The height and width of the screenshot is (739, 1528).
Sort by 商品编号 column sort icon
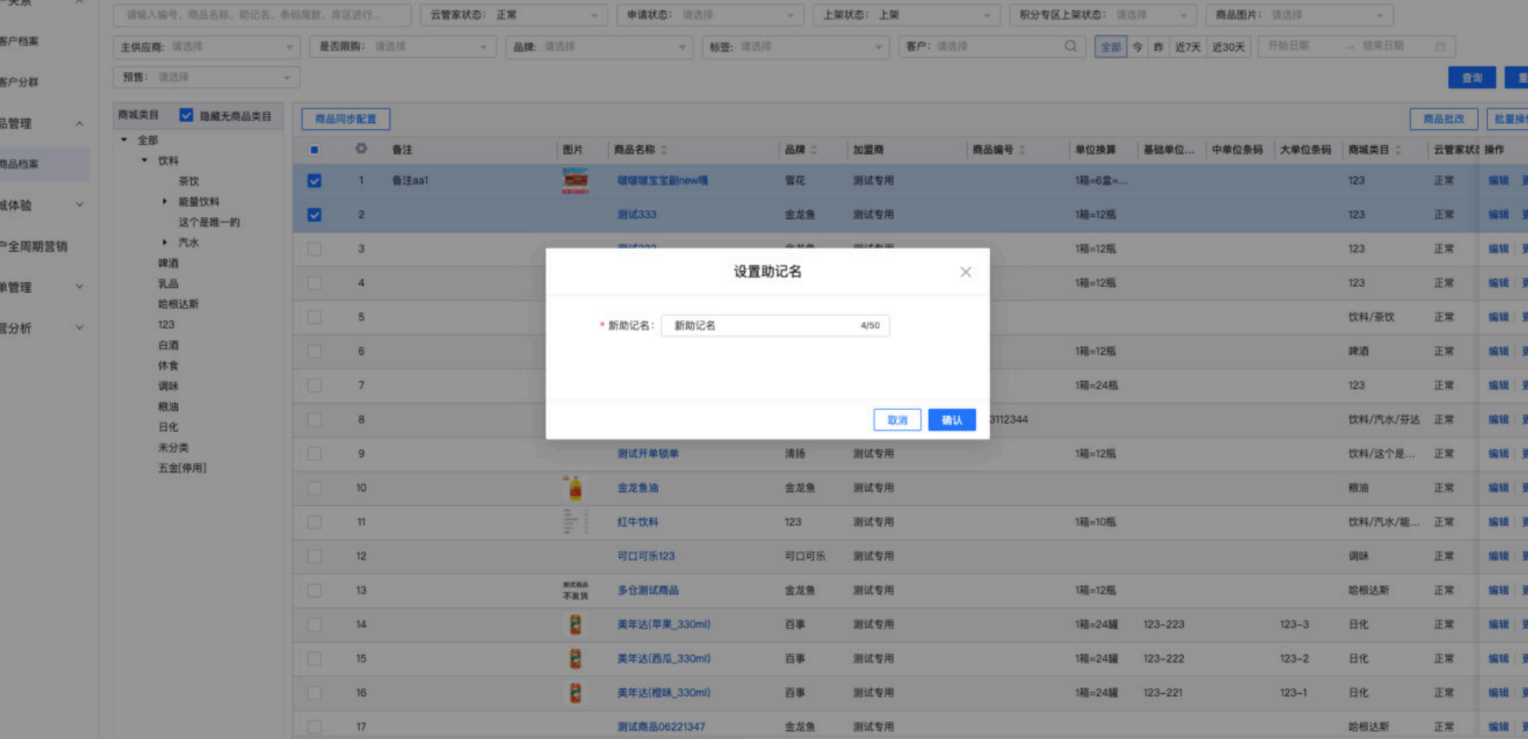tap(1022, 150)
